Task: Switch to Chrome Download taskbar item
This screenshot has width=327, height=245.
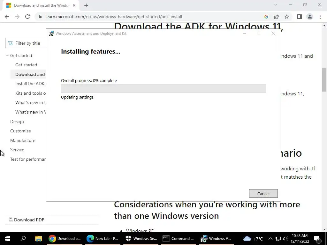Action: [65, 239]
